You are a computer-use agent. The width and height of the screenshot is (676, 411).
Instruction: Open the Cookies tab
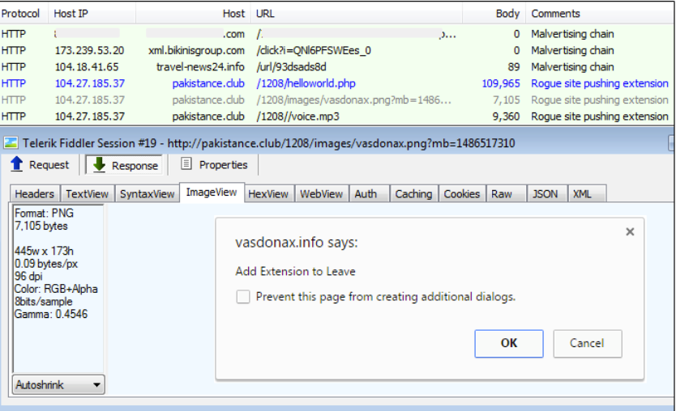[x=462, y=194]
